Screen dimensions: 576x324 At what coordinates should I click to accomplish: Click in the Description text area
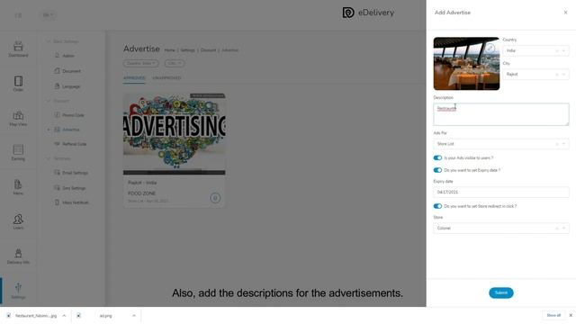(x=501, y=114)
